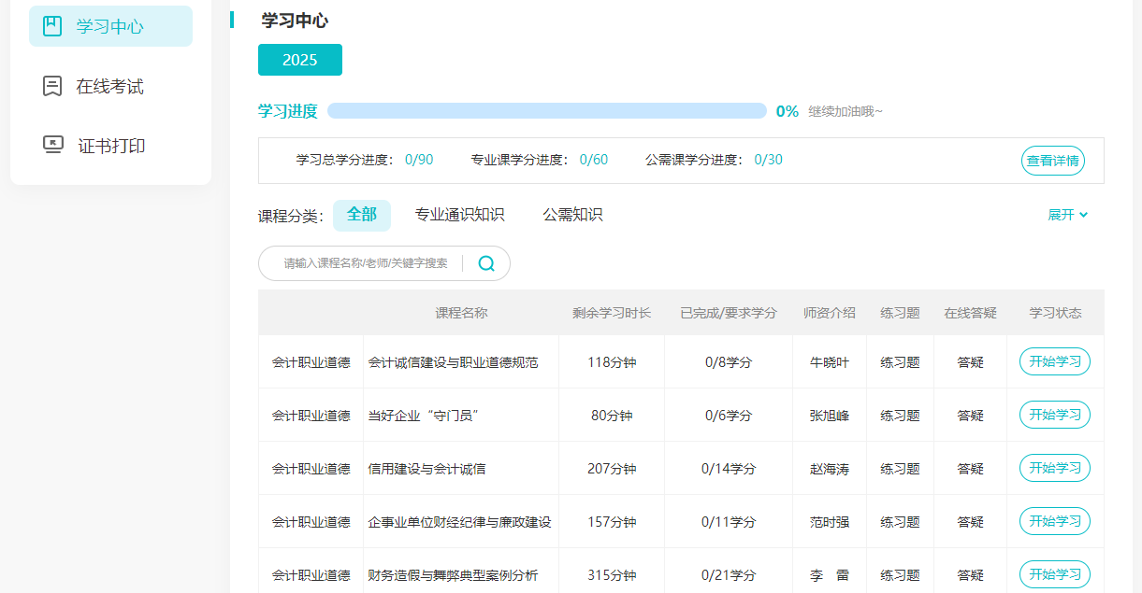View teacher 牛晓叶 introduction
This screenshot has height=593, width=1142.
829,362
